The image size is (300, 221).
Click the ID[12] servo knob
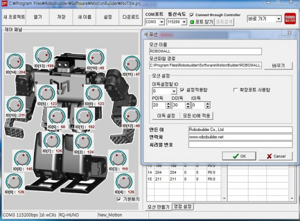[x=131, y=115]
